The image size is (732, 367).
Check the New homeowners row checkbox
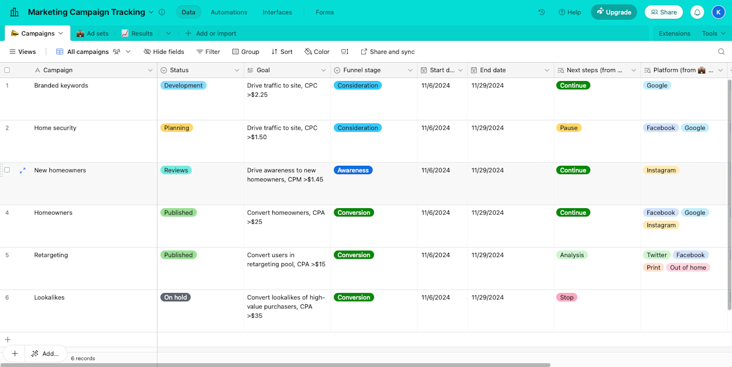7,170
